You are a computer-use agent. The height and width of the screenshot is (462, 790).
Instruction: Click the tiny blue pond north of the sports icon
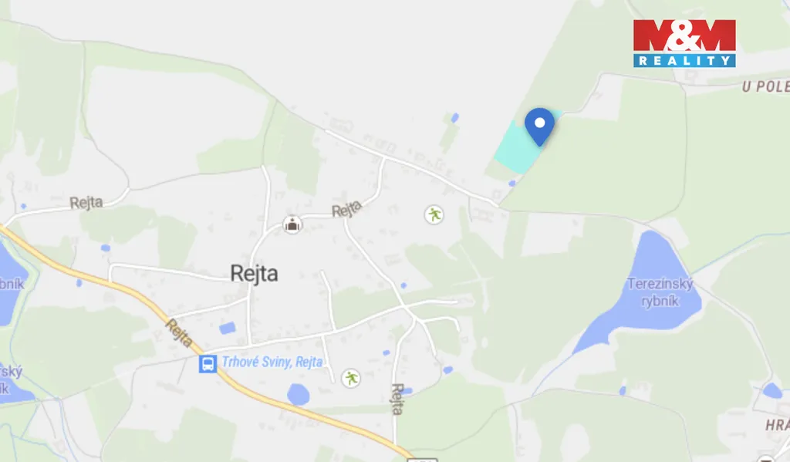point(455,118)
